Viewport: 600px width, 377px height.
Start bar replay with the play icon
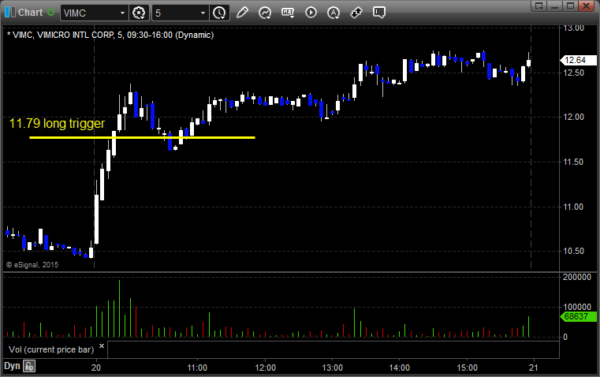click(311, 13)
